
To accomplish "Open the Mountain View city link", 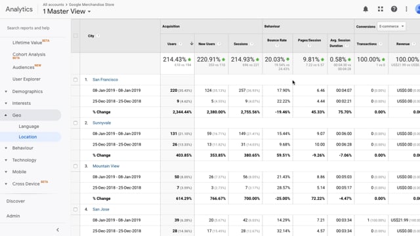I will [106, 166].
